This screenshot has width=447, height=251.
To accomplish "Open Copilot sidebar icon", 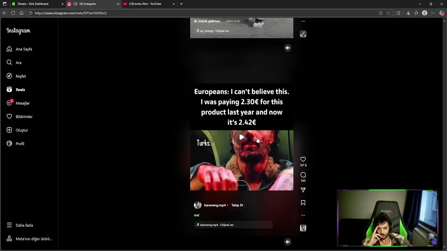I will (x=442, y=13).
